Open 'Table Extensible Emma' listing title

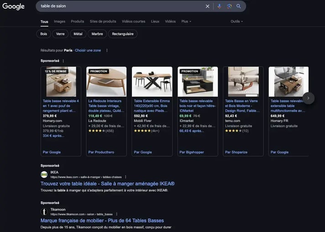(152, 106)
